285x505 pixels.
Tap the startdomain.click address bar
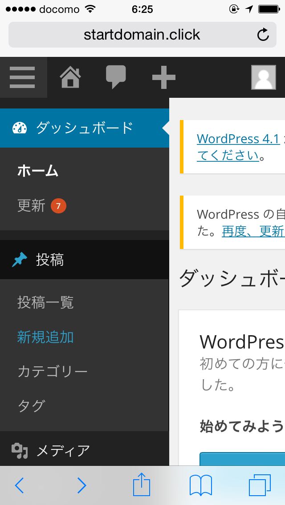click(142, 35)
